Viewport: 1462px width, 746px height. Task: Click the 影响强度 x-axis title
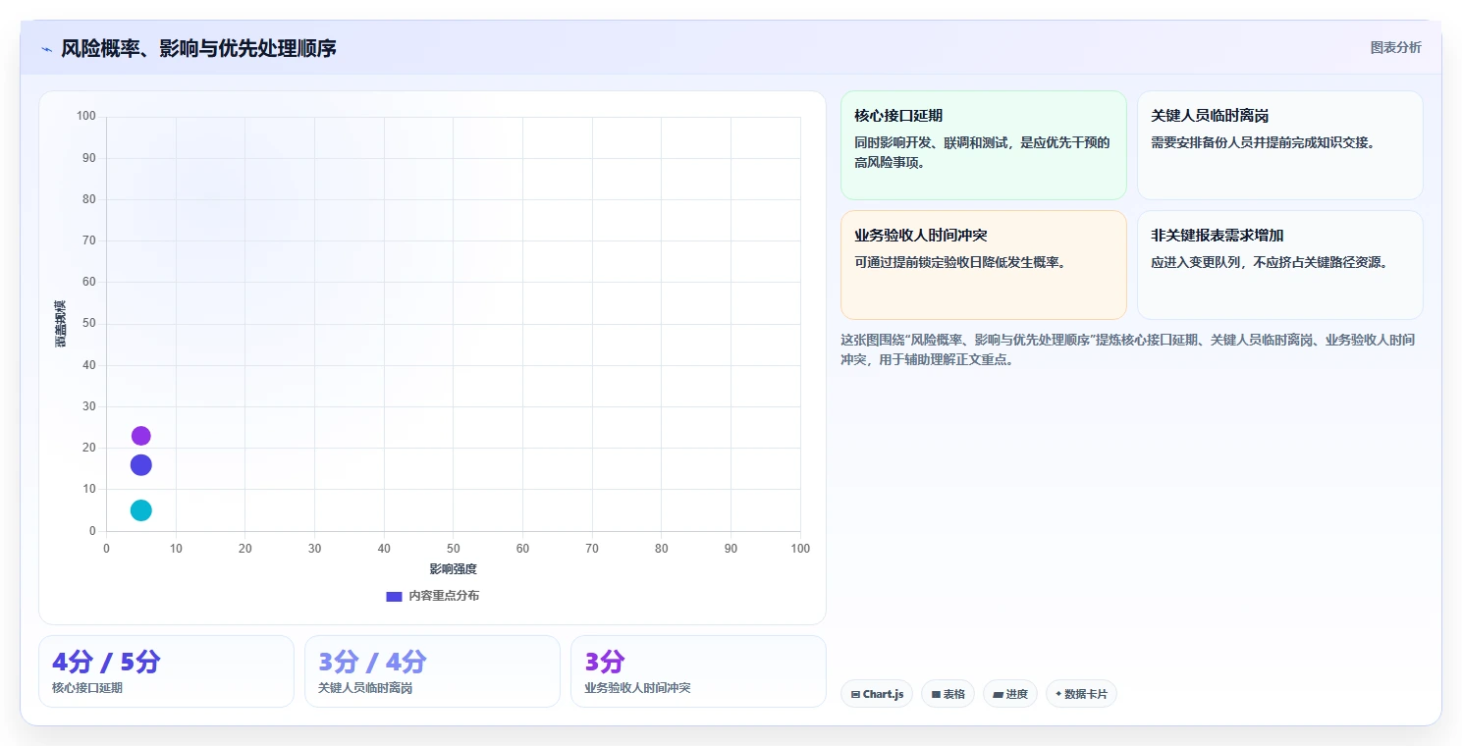pos(453,569)
